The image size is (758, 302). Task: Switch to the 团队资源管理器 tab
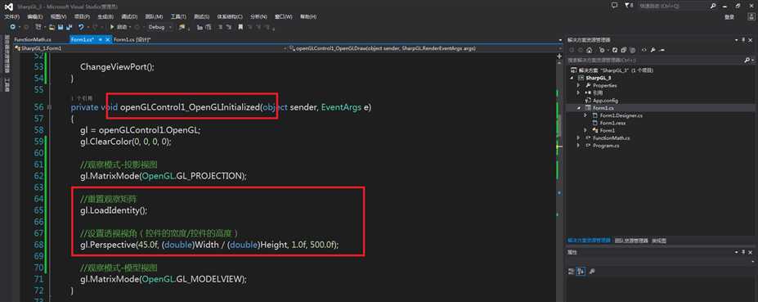[631, 241]
